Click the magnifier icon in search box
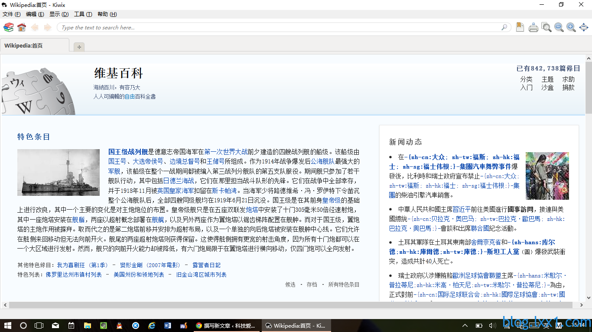The image size is (592, 332). 504,28
